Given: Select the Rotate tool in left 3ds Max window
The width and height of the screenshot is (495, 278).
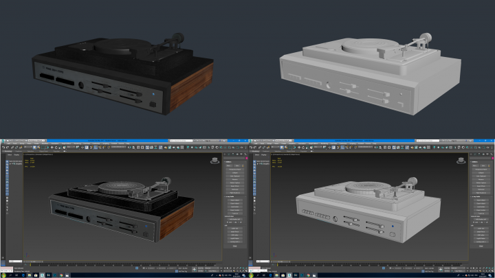Looking at the screenshot, I should (56, 147).
